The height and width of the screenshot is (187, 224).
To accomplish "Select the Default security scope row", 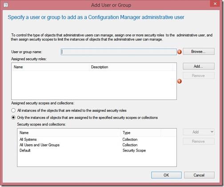I will (x=97, y=151).
